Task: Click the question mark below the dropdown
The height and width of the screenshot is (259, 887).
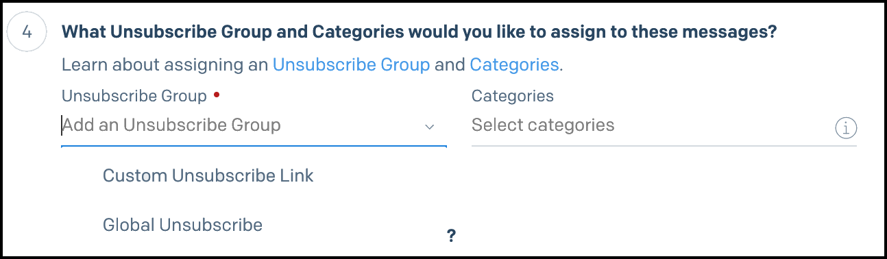Action: pyautogui.click(x=451, y=236)
